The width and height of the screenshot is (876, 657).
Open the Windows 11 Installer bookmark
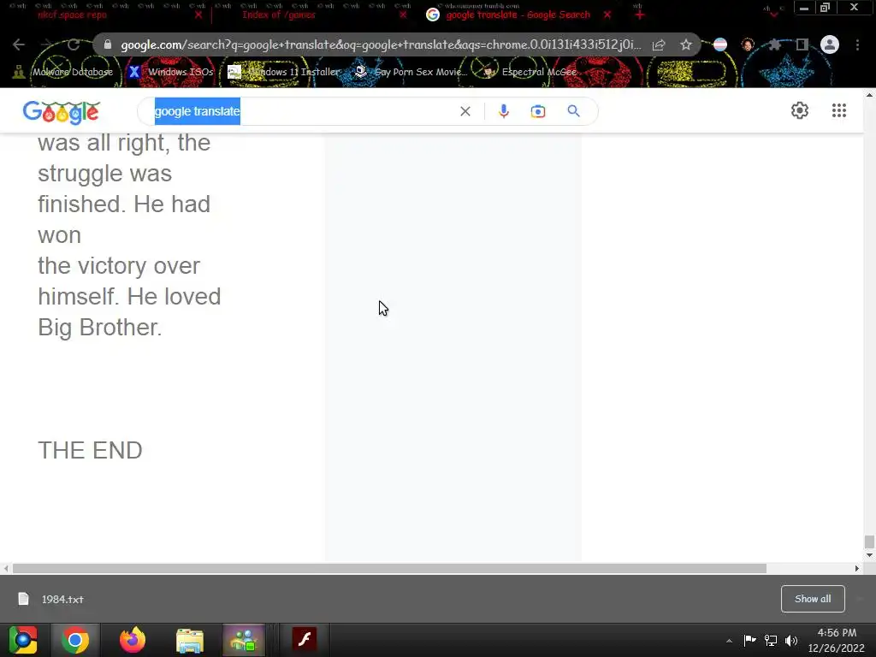coord(284,72)
